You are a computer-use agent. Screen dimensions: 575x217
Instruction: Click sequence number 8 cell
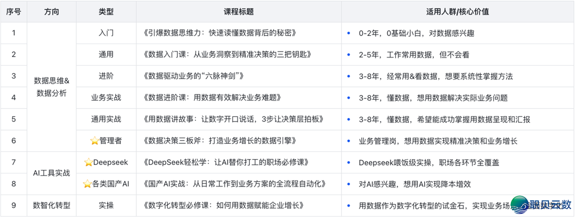[14, 184]
